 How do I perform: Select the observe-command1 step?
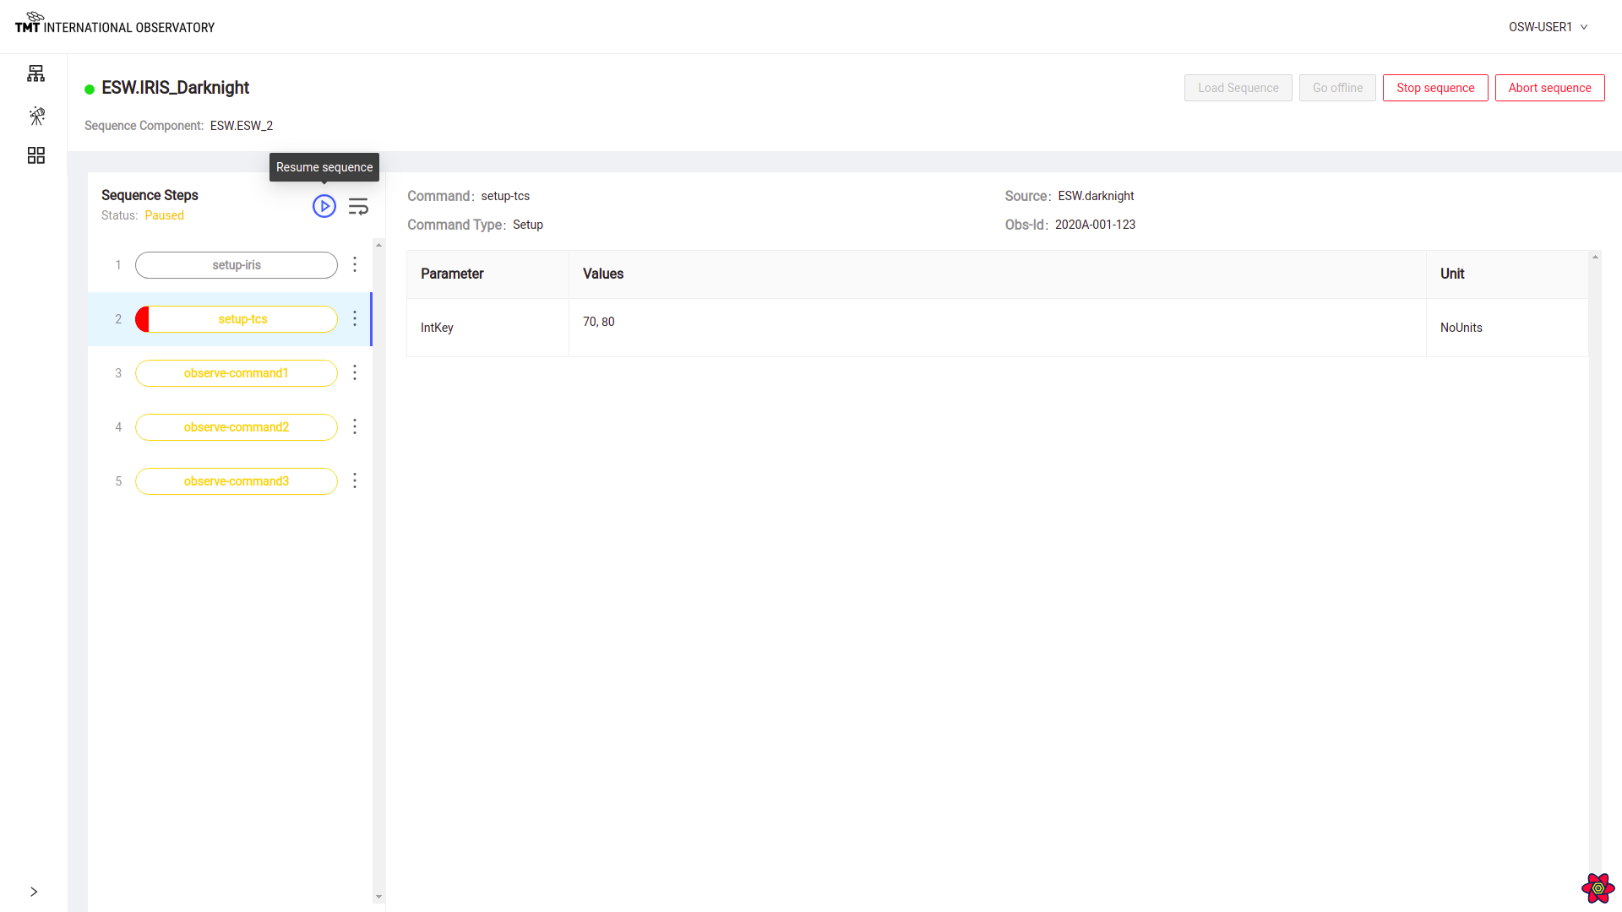pyautogui.click(x=237, y=373)
